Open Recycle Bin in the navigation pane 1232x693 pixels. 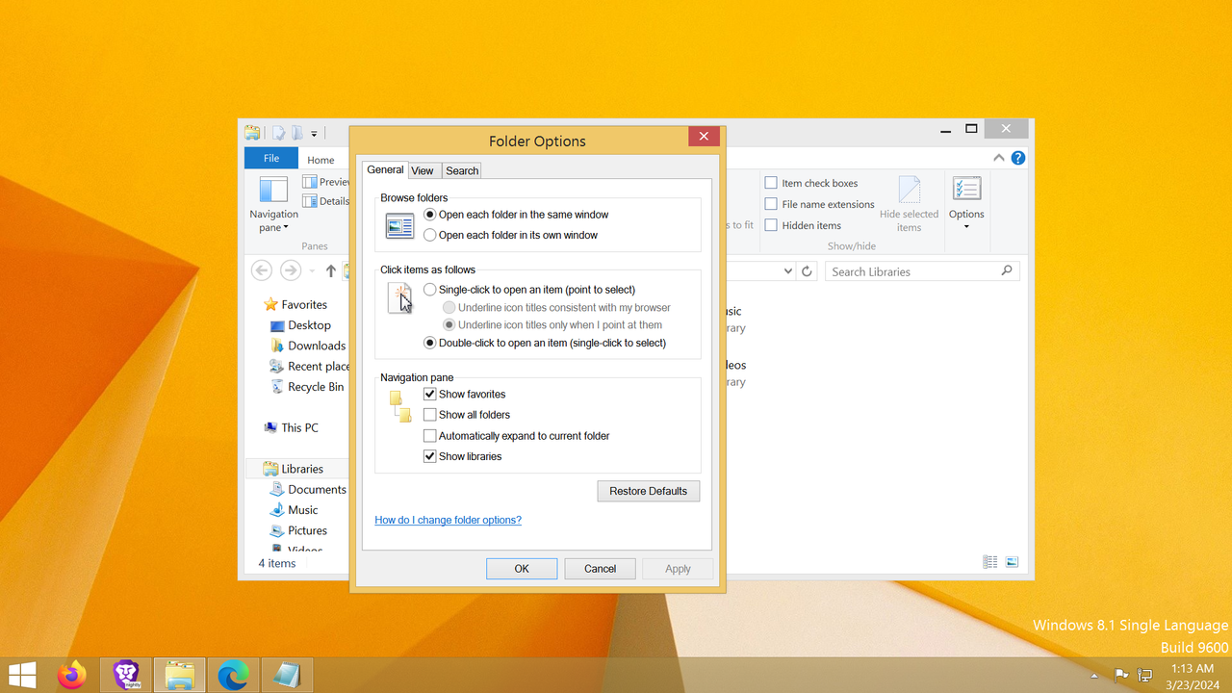coord(316,387)
